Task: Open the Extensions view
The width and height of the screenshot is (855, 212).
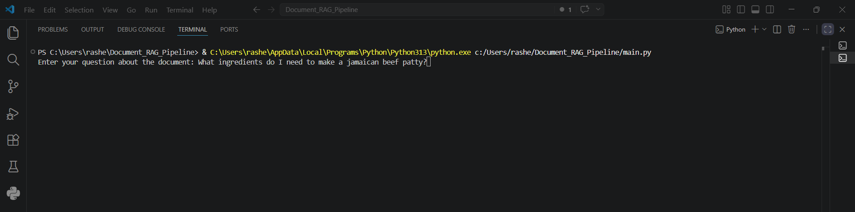Action: tap(13, 140)
